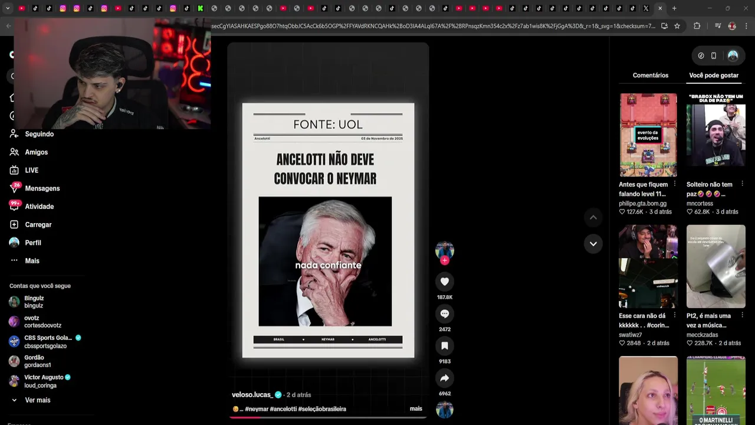This screenshot has height=425, width=755.
Task: Open the video author avatar beside video
Action: click(x=445, y=250)
